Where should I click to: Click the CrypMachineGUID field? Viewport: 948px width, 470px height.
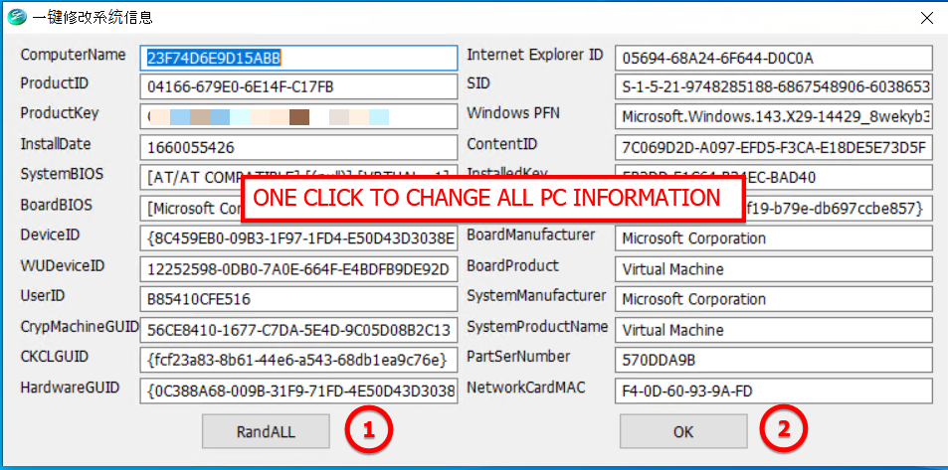[298, 329]
